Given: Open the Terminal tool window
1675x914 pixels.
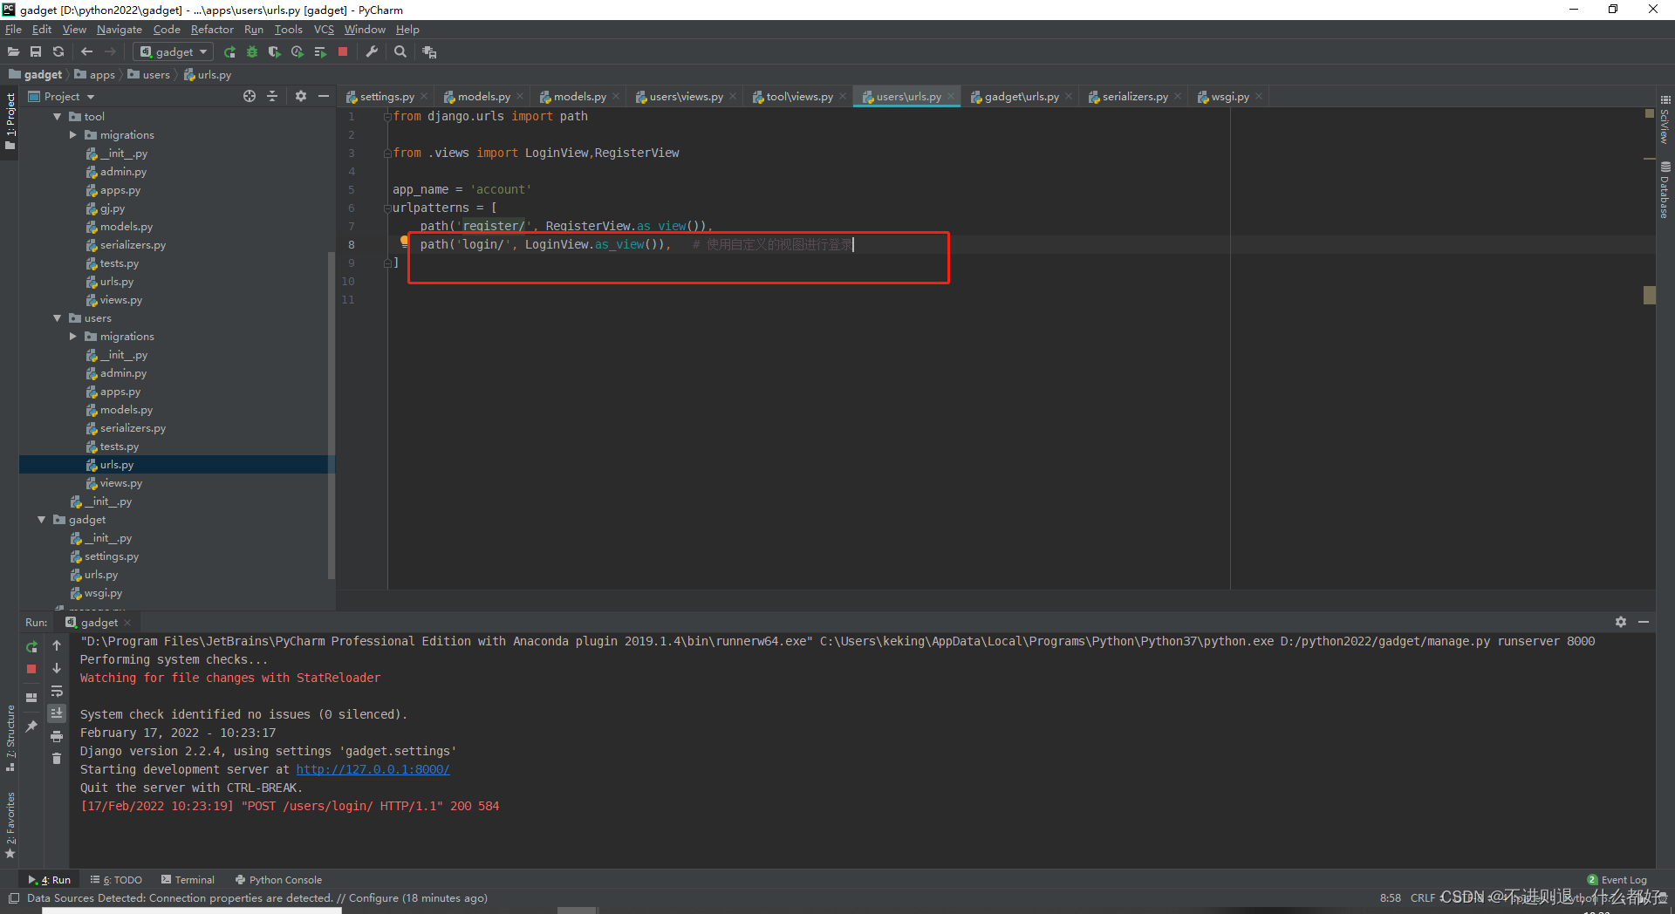Looking at the screenshot, I should [188, 880].
